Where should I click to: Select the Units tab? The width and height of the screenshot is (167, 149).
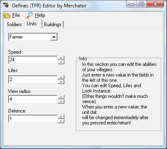[32, 24]
